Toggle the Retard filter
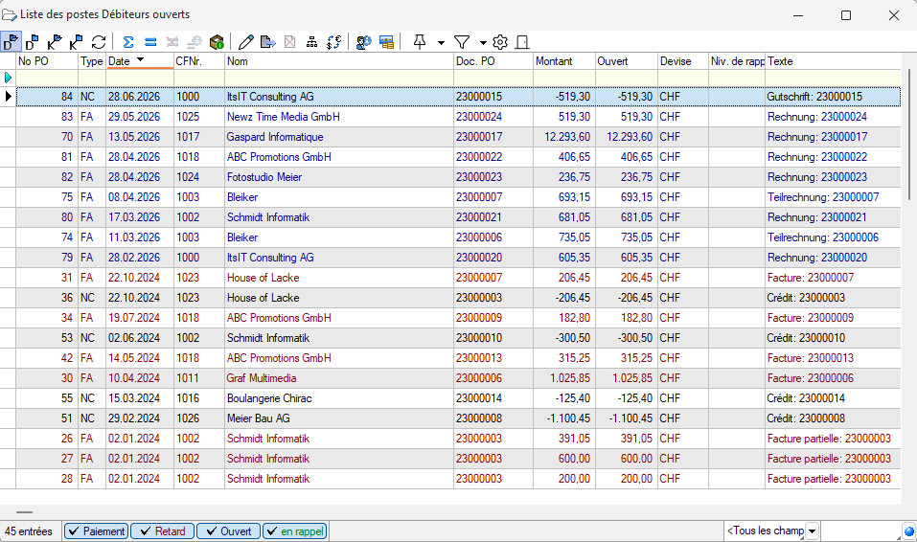Screen dimensions: 917x542 point(161,531)
